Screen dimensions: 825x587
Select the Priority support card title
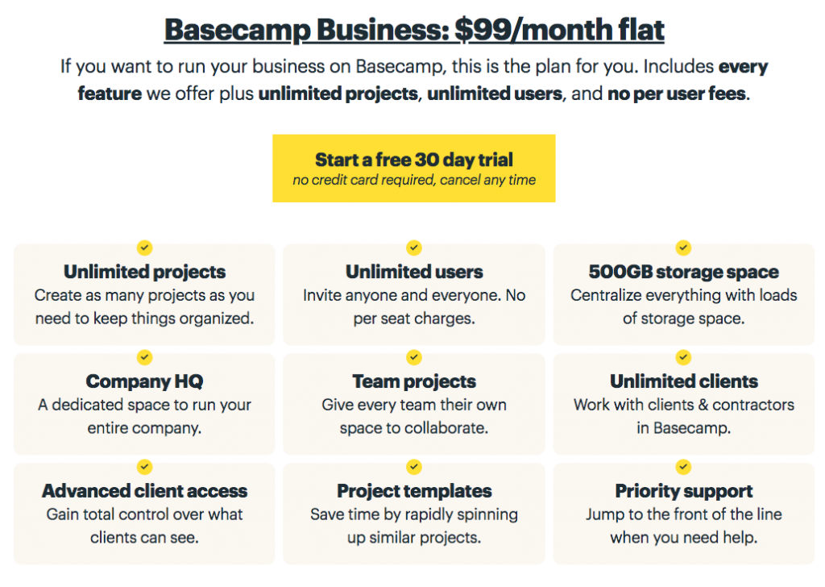683,491
